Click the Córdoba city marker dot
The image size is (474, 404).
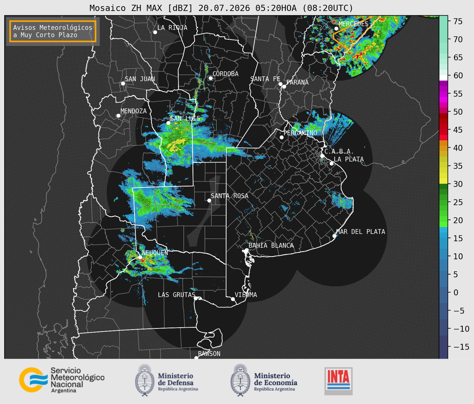point(210,78)
